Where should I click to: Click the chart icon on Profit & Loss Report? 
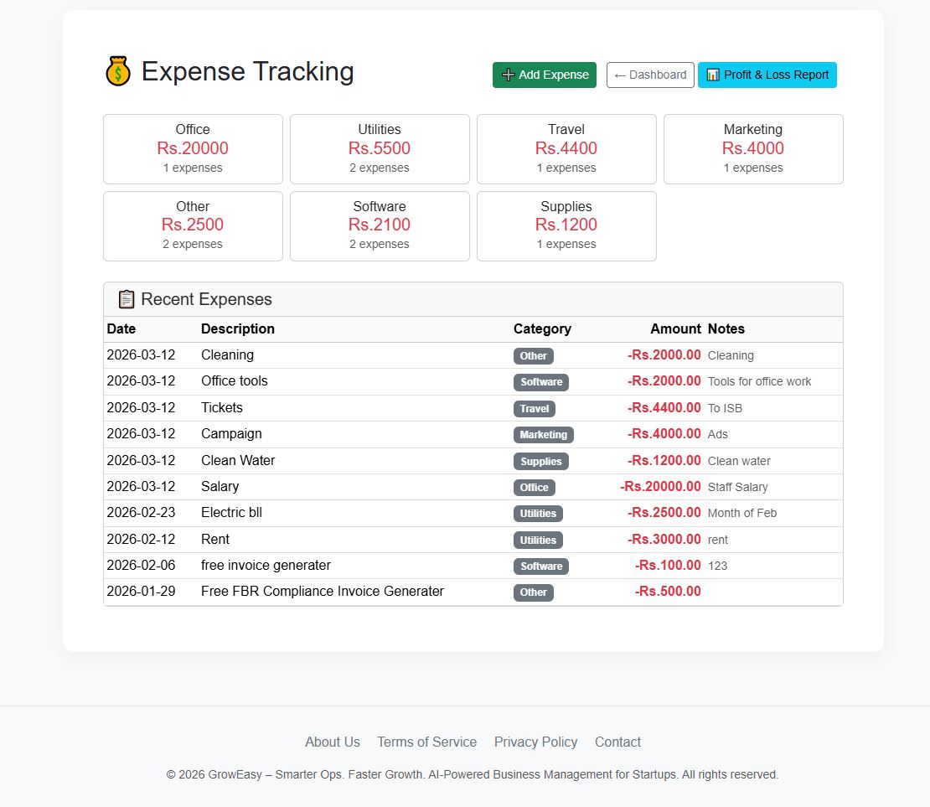click(x=713, y=75)
